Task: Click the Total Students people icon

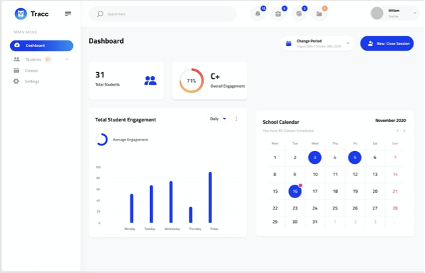Action: [150, 80]
